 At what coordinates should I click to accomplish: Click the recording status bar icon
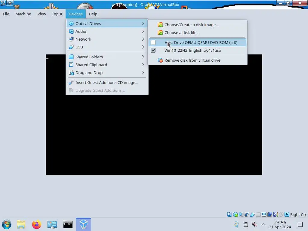click(270, 214)
